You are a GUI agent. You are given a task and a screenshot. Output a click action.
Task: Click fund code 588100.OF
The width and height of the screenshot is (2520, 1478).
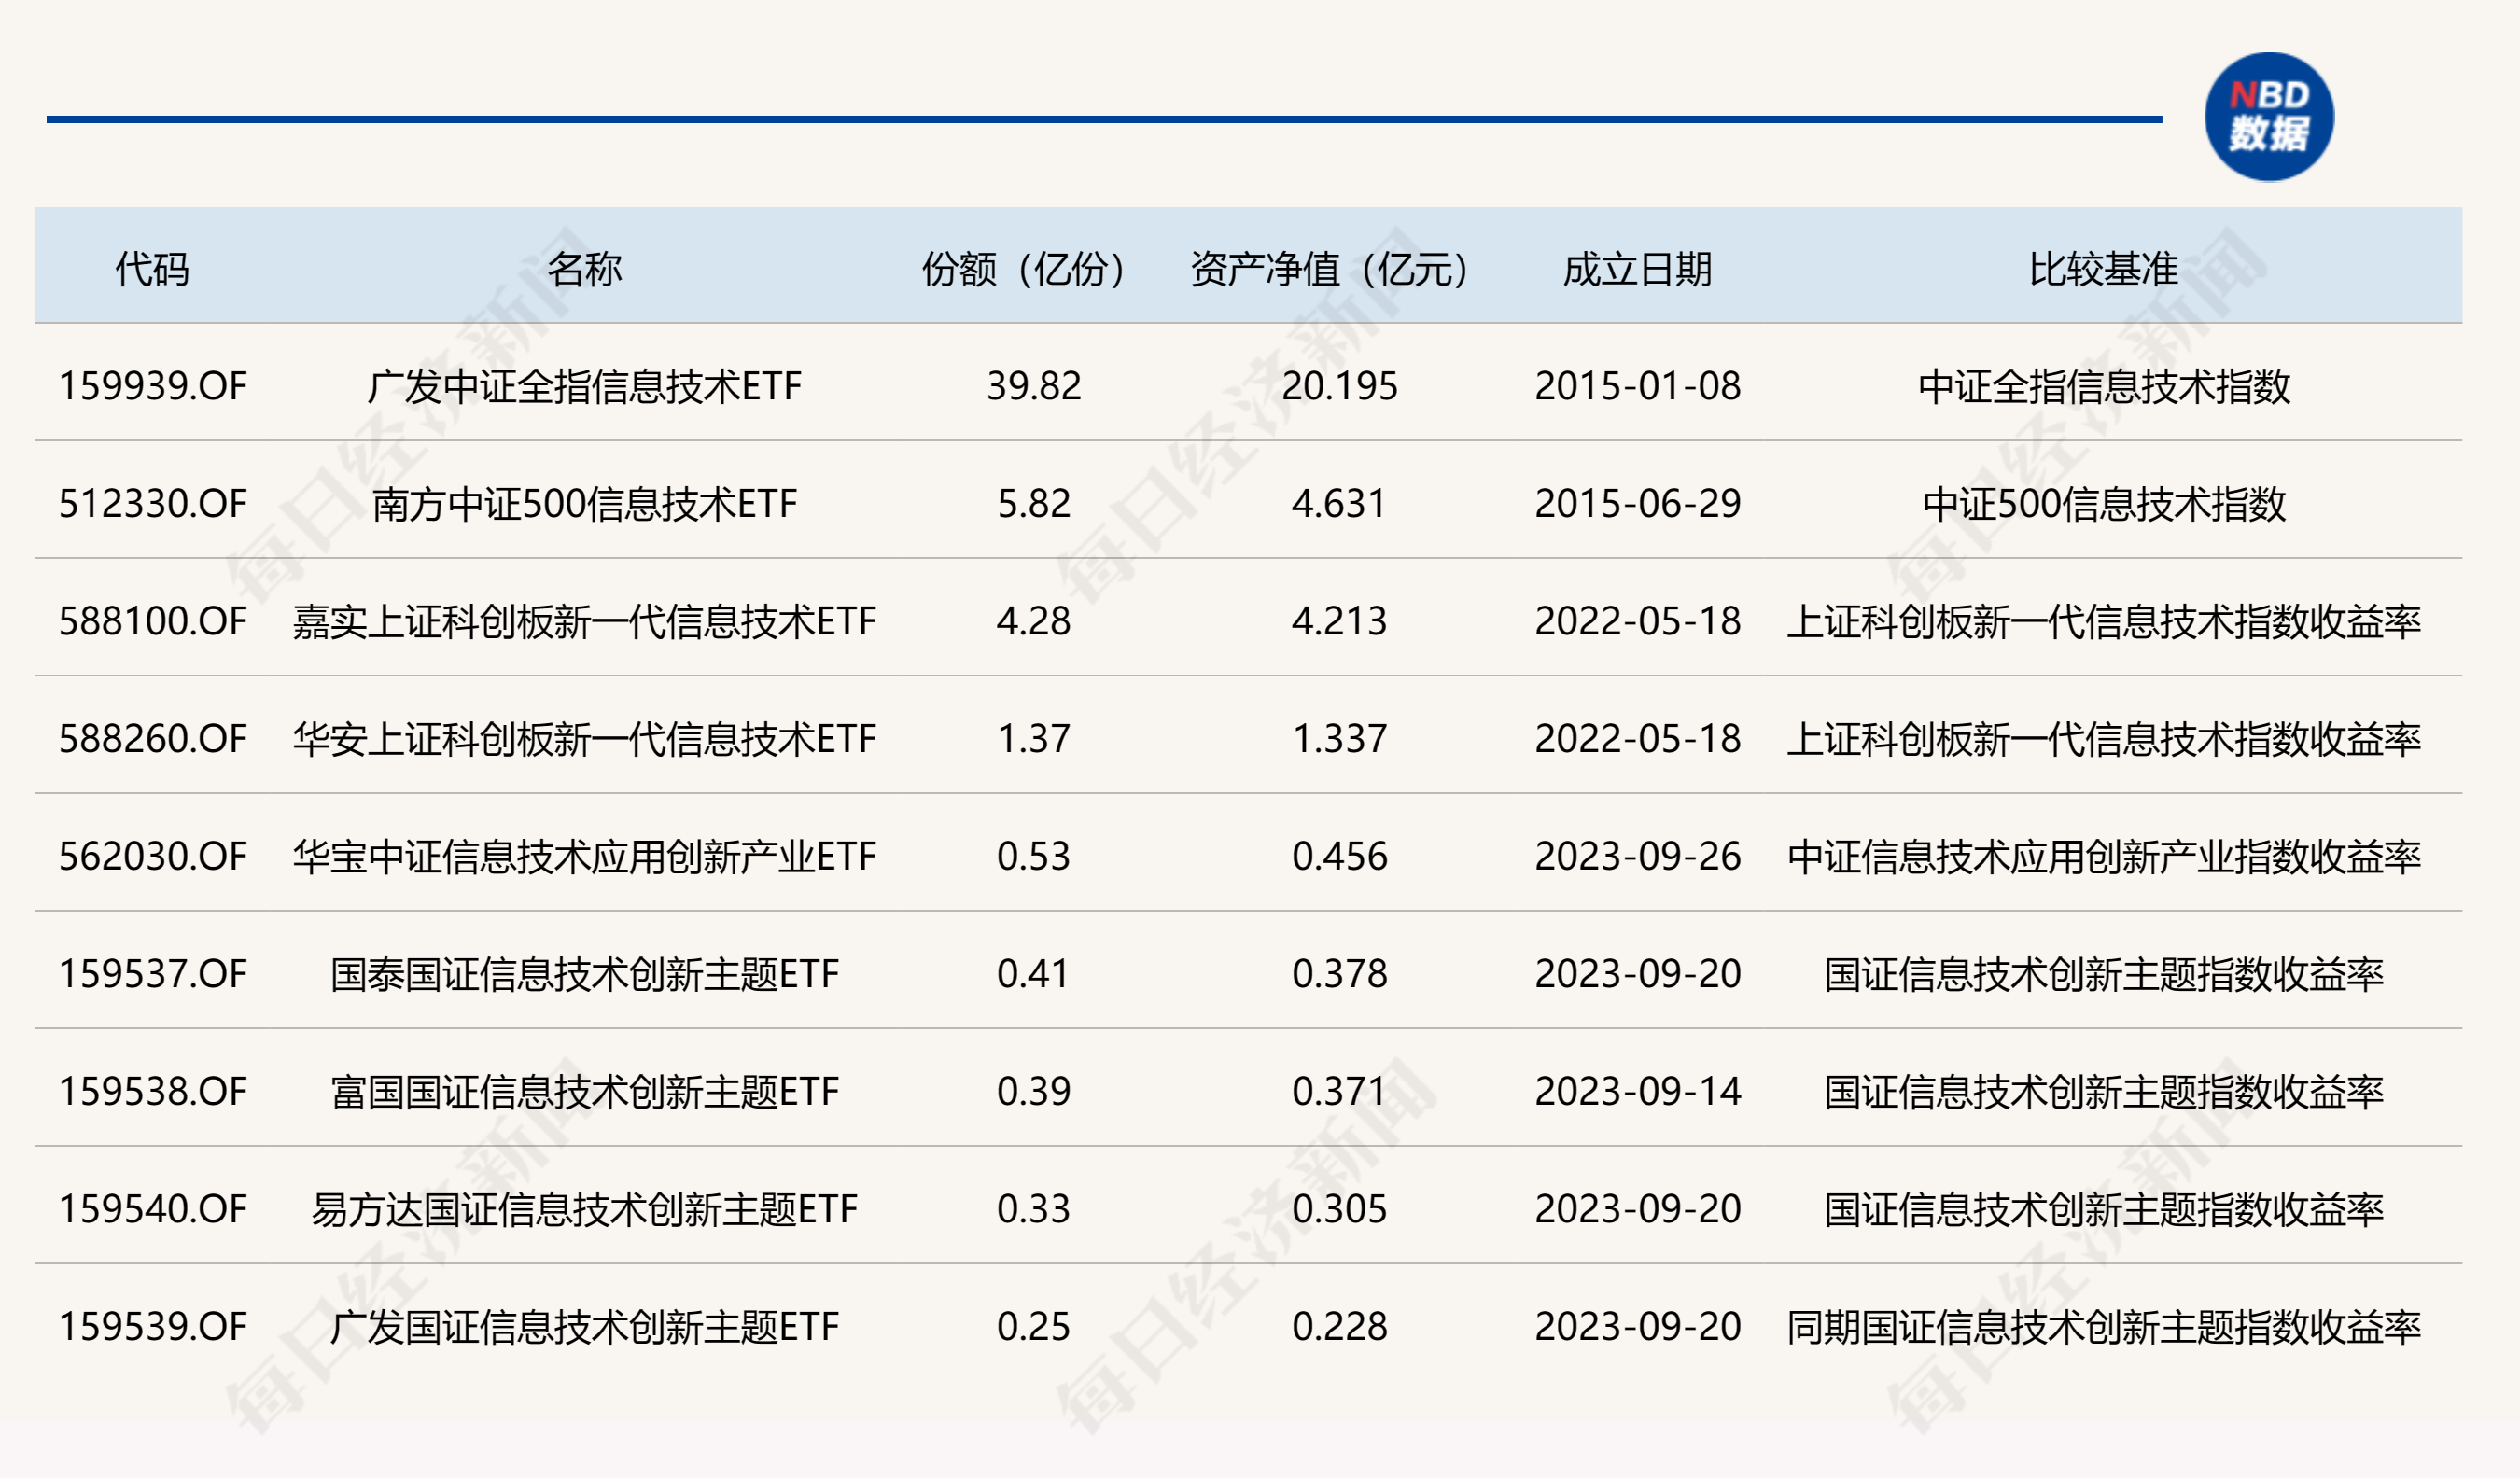[x=152, y=621]
